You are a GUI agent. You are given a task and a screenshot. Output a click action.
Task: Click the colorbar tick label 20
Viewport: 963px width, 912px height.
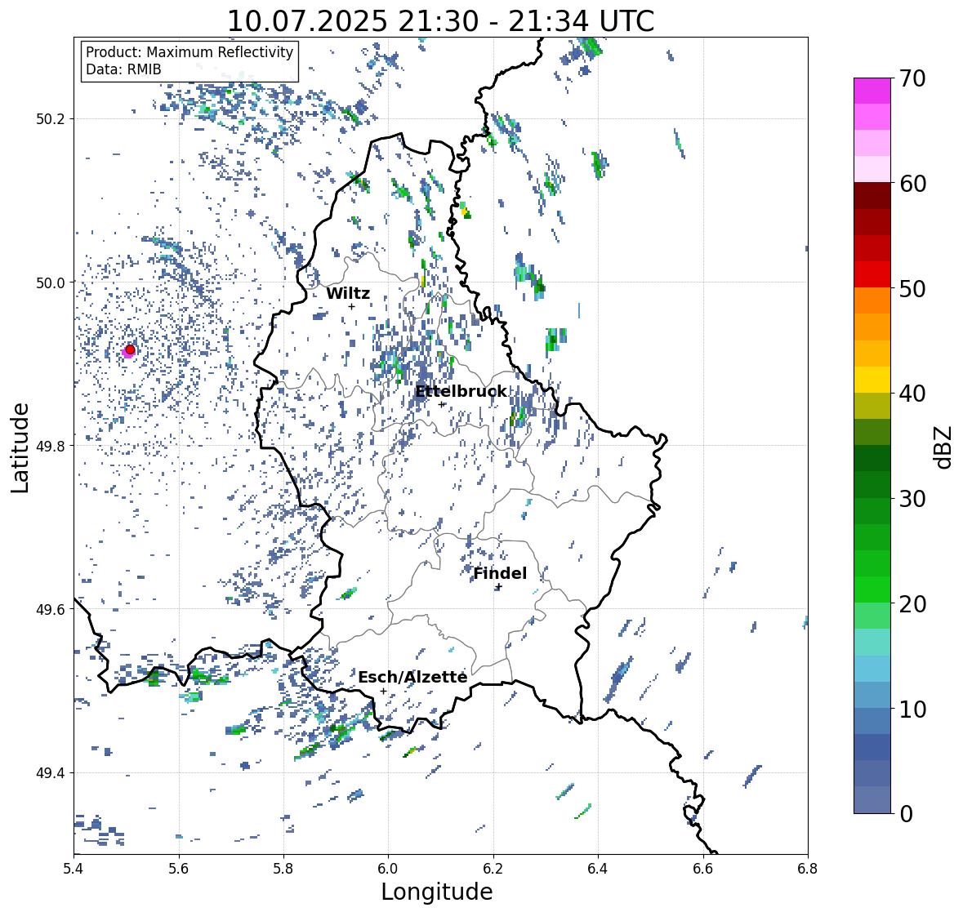[x=912, y=604]
